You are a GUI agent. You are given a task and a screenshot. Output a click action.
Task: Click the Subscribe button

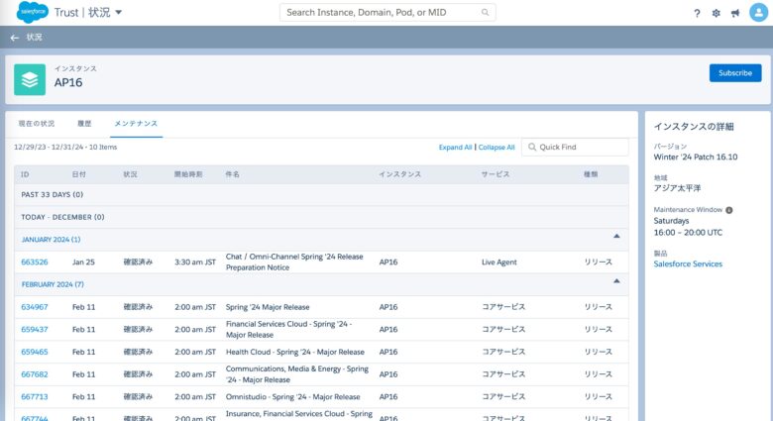pos(735,73)
